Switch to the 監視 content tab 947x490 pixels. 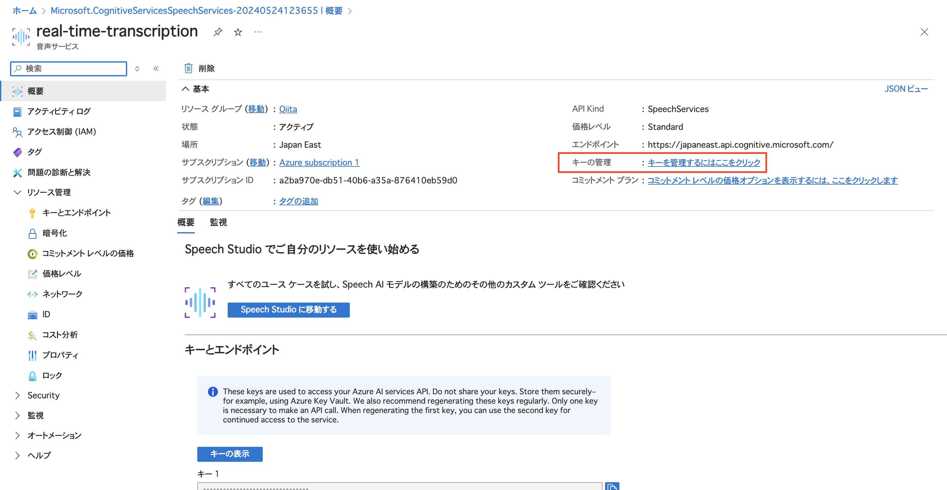click(218, 222)
